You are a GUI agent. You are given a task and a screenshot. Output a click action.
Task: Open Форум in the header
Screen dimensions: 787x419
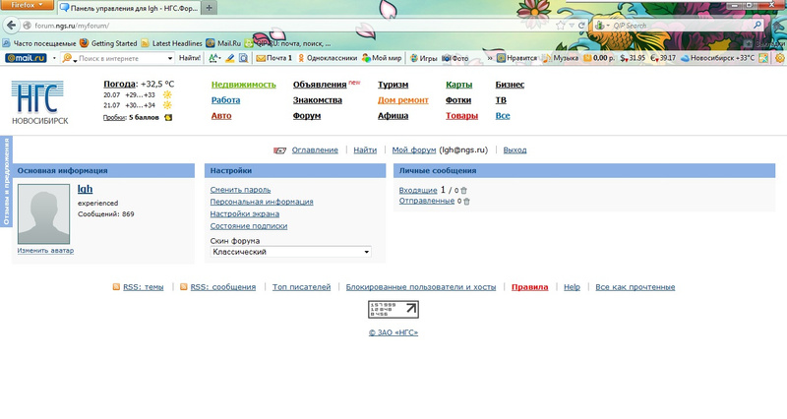pos(307,115)
